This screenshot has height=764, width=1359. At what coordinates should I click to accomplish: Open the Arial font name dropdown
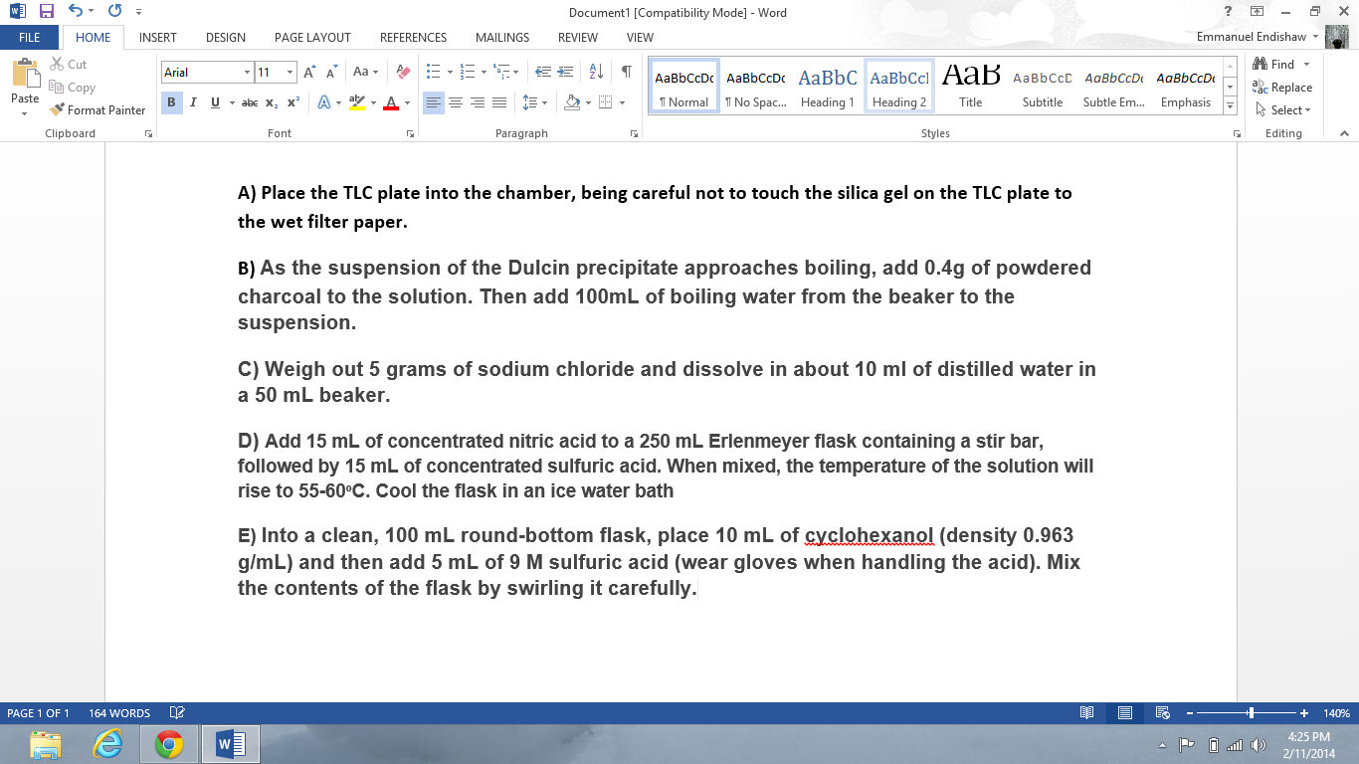tap(247, 73)
